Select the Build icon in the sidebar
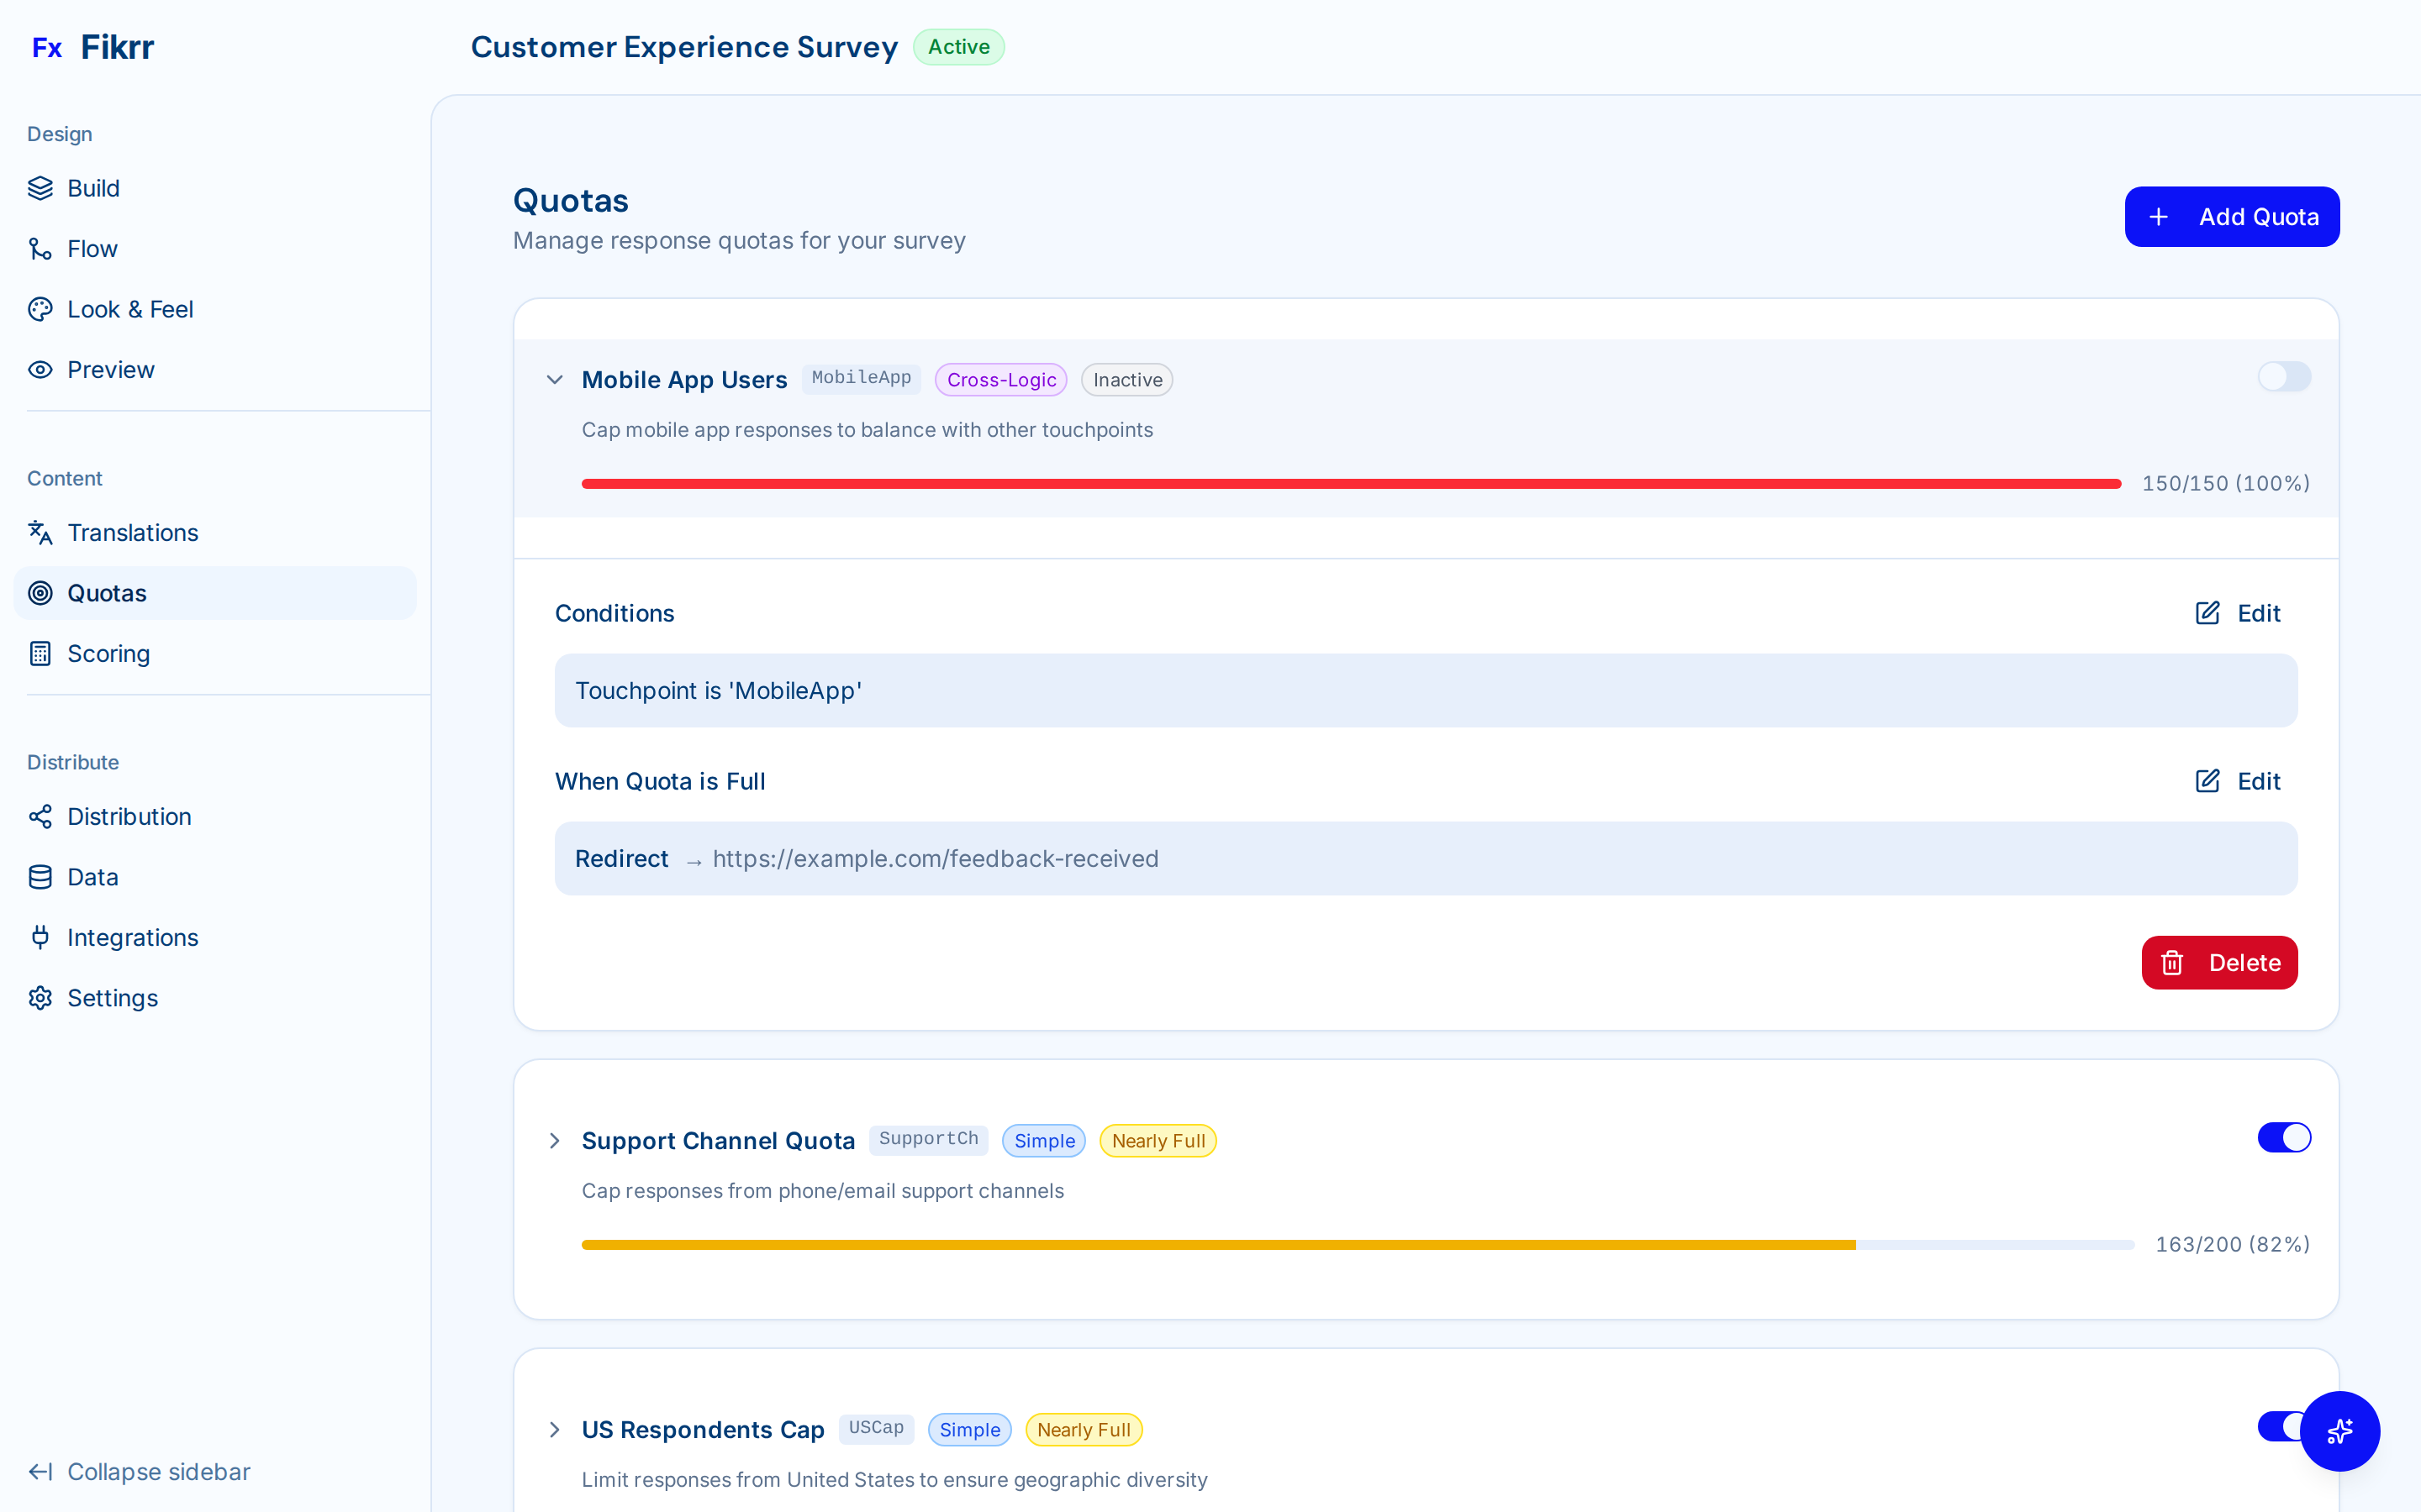This screenshot has height=1512, width=2421. click(40, 188)
